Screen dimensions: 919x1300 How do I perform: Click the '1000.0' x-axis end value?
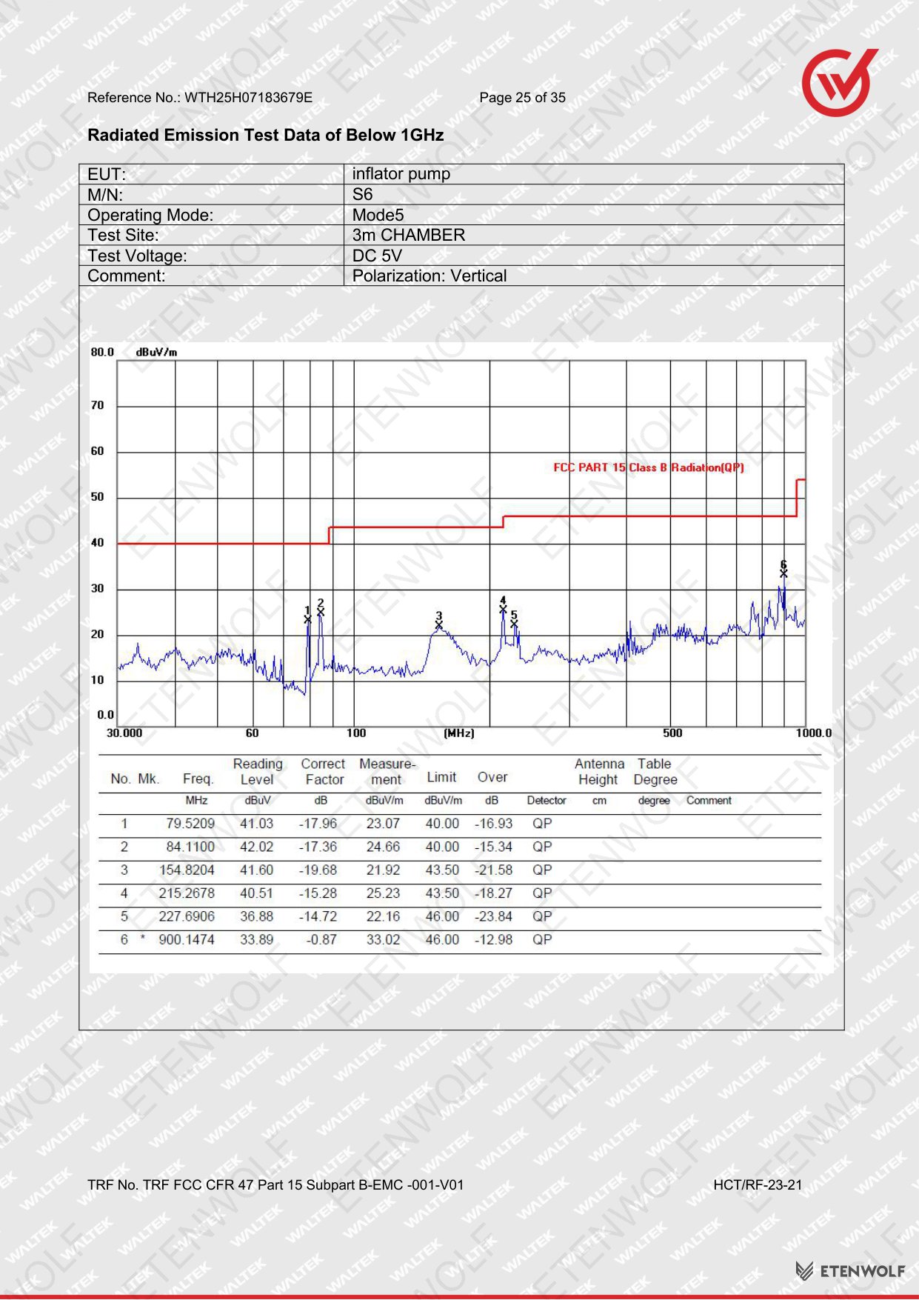point(814,733)
